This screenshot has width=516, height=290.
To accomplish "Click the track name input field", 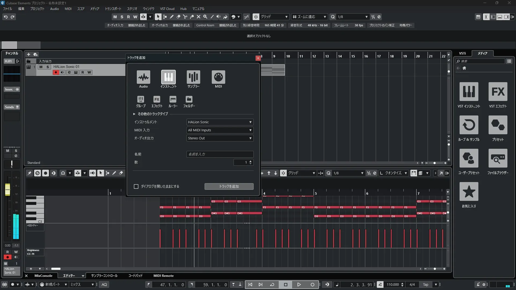I will click(220, 154).
